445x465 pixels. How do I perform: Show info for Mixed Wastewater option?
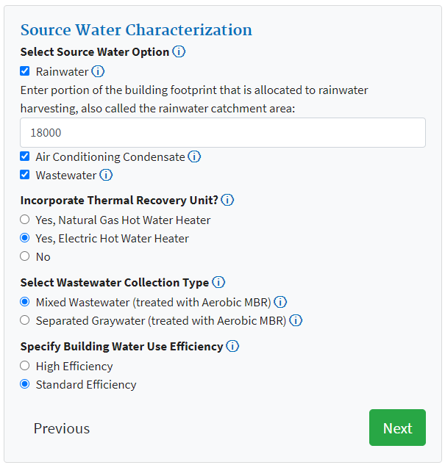pos(280,302)
